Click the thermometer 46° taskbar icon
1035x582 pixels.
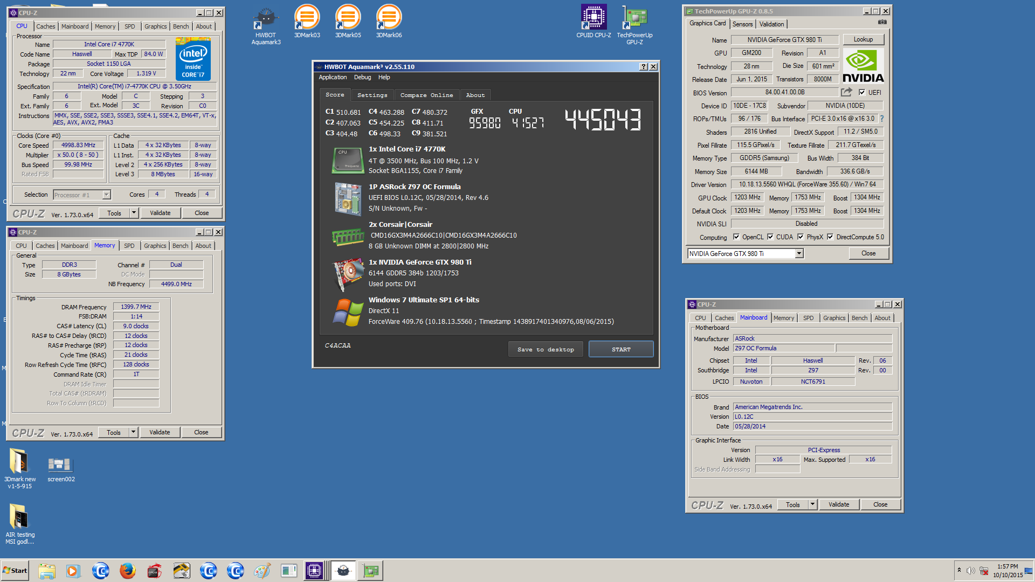181,571
